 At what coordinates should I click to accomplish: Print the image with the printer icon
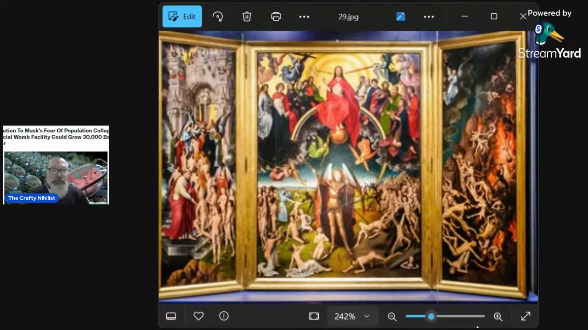tap(276, 16)
